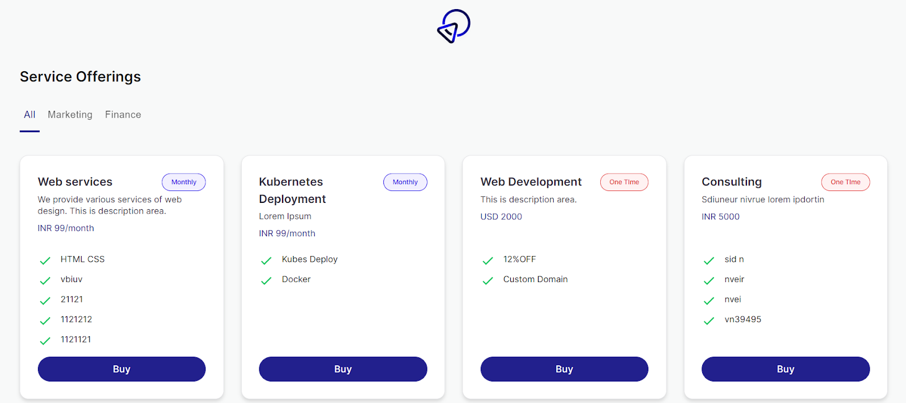Buy the Kubernetes Deployment plan
The image size is (906, 403).
click(343, 369)
